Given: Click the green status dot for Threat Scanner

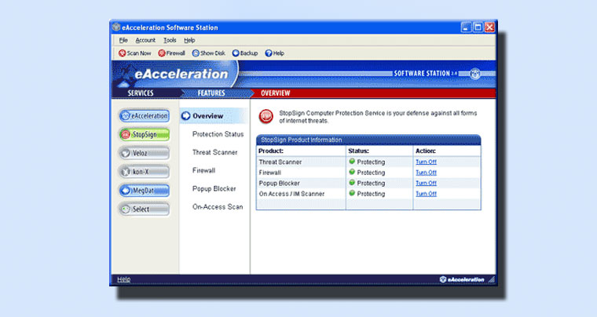Looking at the screenshot, I should (352, 161).
